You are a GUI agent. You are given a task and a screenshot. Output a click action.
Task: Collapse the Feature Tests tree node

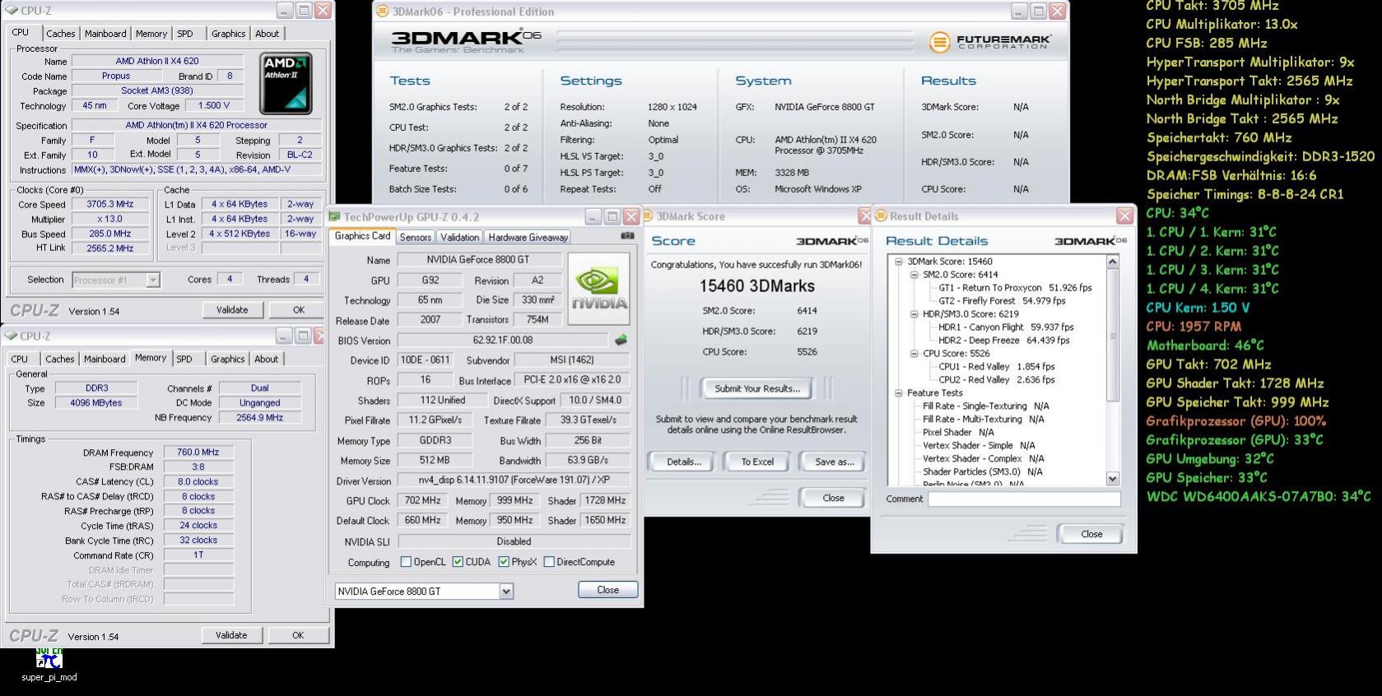pos(899,393)
